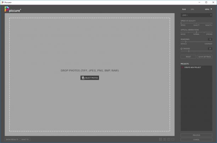This screenshot has height=143, width=217.
Task: Switch to the GPU tab
Action: point(192,9)
